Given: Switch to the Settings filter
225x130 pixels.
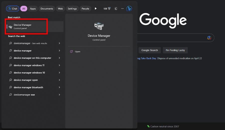Looking at the screenshot, I should (x=72, y=8).
